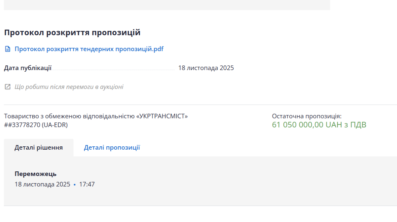Click the document icon beside the PDF protocol
The image size is (397, 222).
7,49
